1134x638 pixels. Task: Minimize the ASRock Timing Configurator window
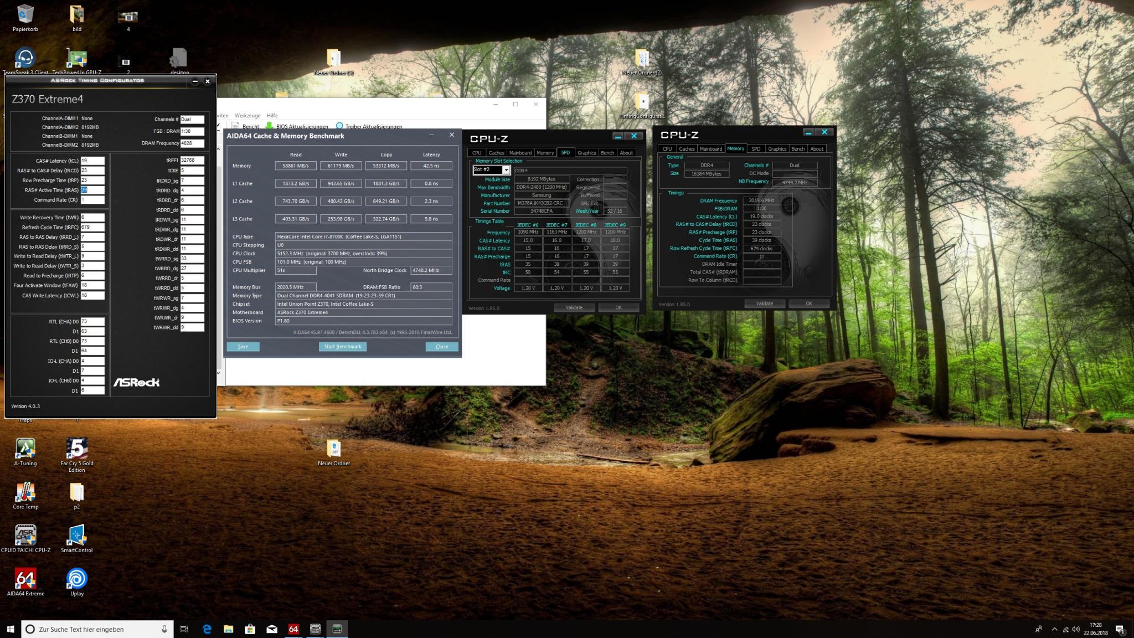(195, 81)
